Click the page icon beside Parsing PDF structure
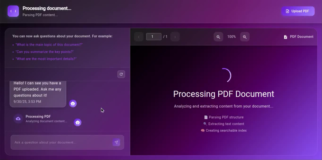Viewport: 322px width, 160px height. 206,117
